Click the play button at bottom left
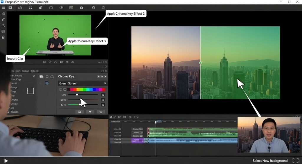The height and width of the screenshot is (164, 302). click(6, 161)
